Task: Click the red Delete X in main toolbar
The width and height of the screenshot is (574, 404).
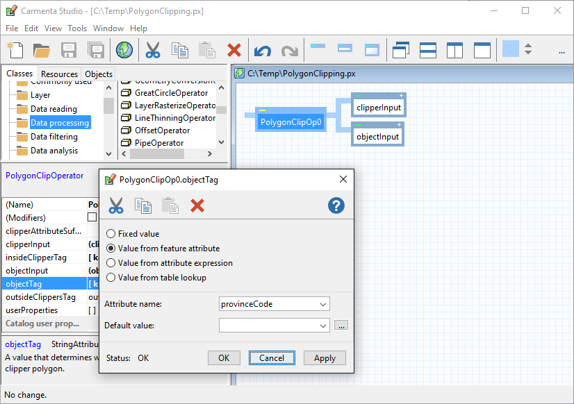Action: 234,50
